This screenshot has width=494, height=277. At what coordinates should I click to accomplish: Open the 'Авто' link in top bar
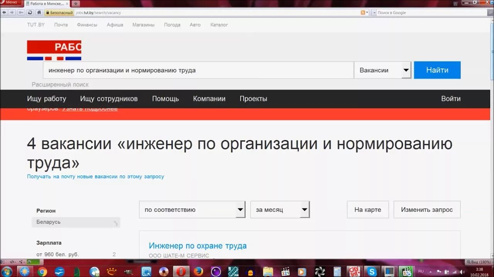click(x=195, y=25)
